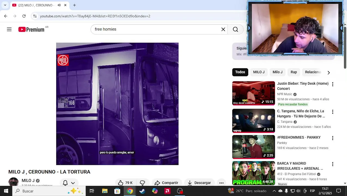Open a new browser tab
The height and width of the screenshot is (196, 347).
[x=74, y=5]
